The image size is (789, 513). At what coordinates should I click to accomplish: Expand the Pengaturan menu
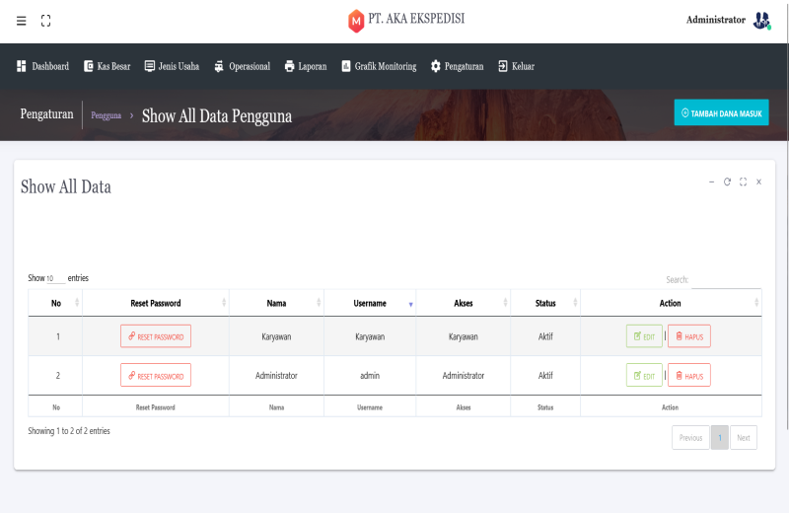[457, 66]
